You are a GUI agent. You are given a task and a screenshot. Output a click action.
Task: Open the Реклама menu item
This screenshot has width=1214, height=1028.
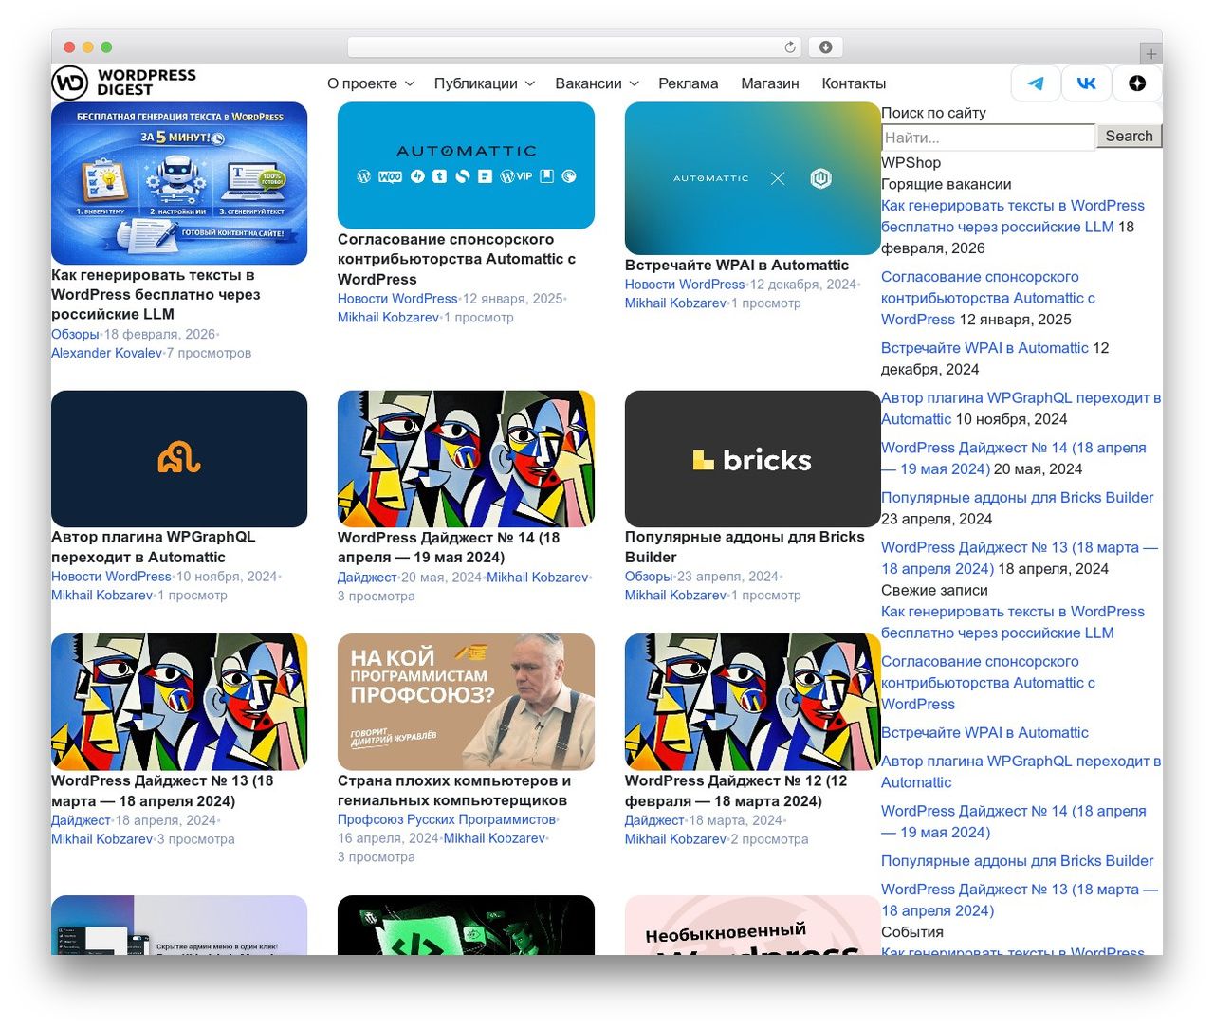coord(689,83)
